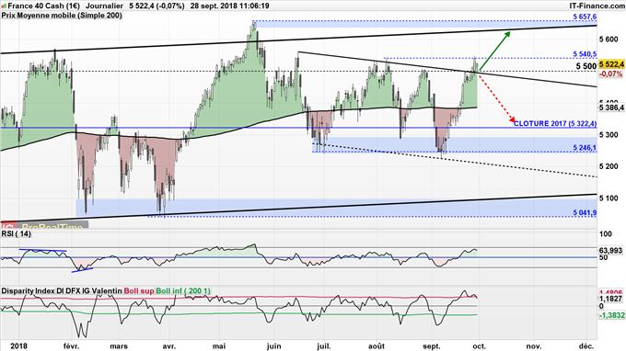Click the RSI value 63,993
Image resolution: width=626 pixels, height=351 pixels.
(611, 251)
